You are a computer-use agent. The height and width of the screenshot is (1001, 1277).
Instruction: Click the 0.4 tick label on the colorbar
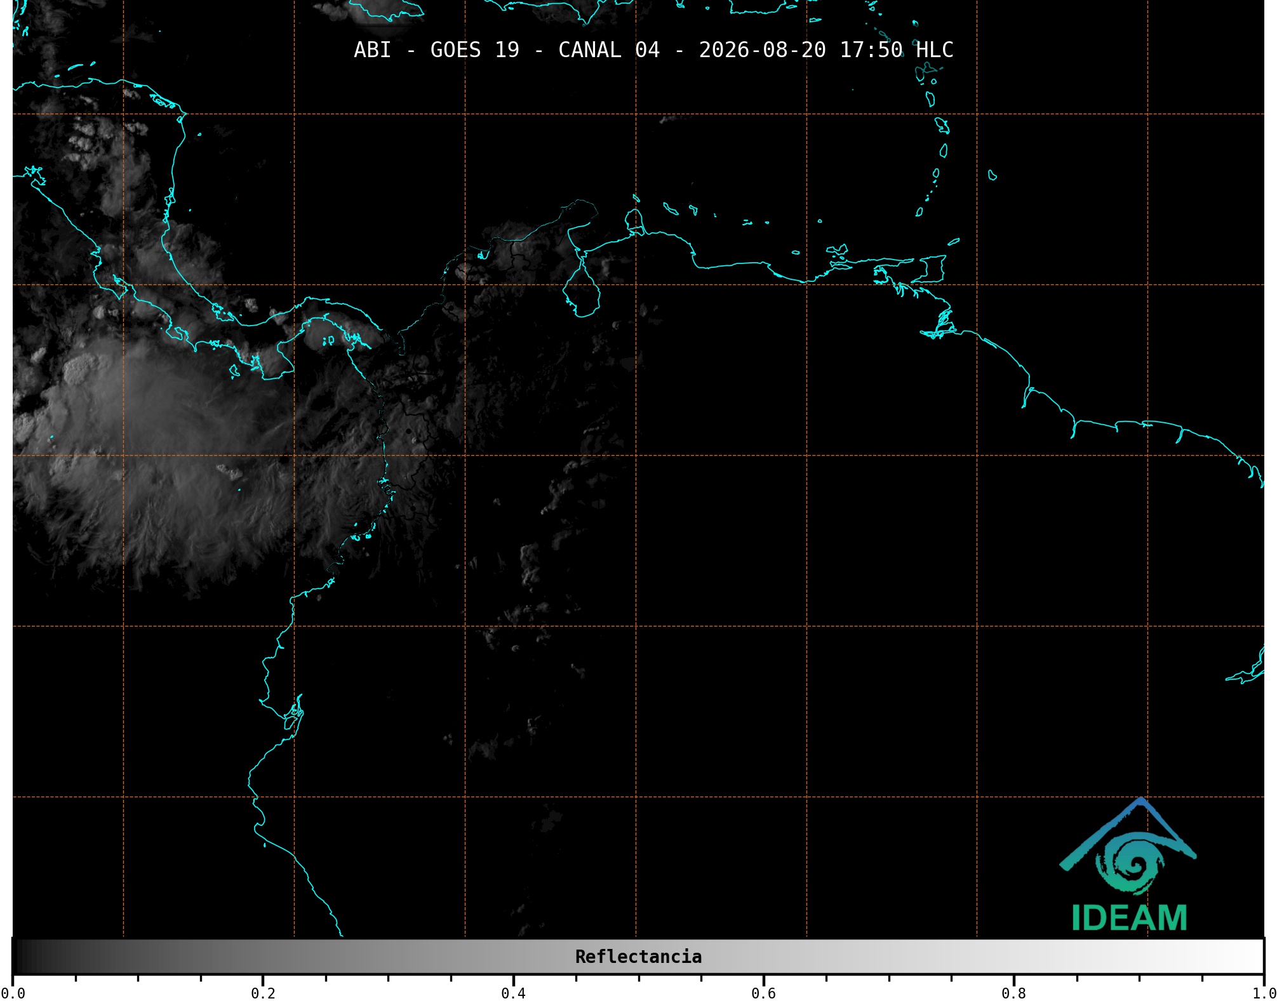513,993
